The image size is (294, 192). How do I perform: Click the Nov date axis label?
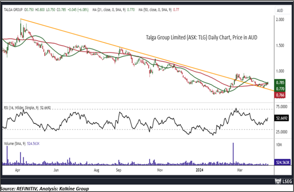160,170
